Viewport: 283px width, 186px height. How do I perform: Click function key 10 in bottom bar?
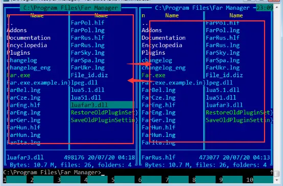259,180
